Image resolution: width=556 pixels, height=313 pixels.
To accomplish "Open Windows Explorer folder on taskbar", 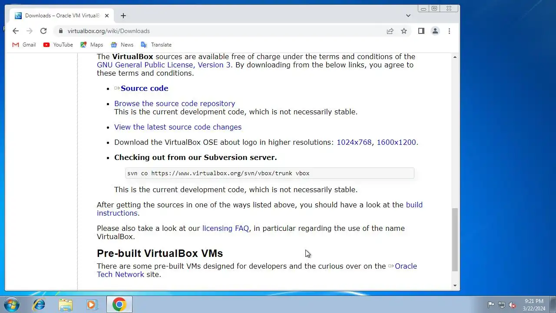I will (66, 305).
